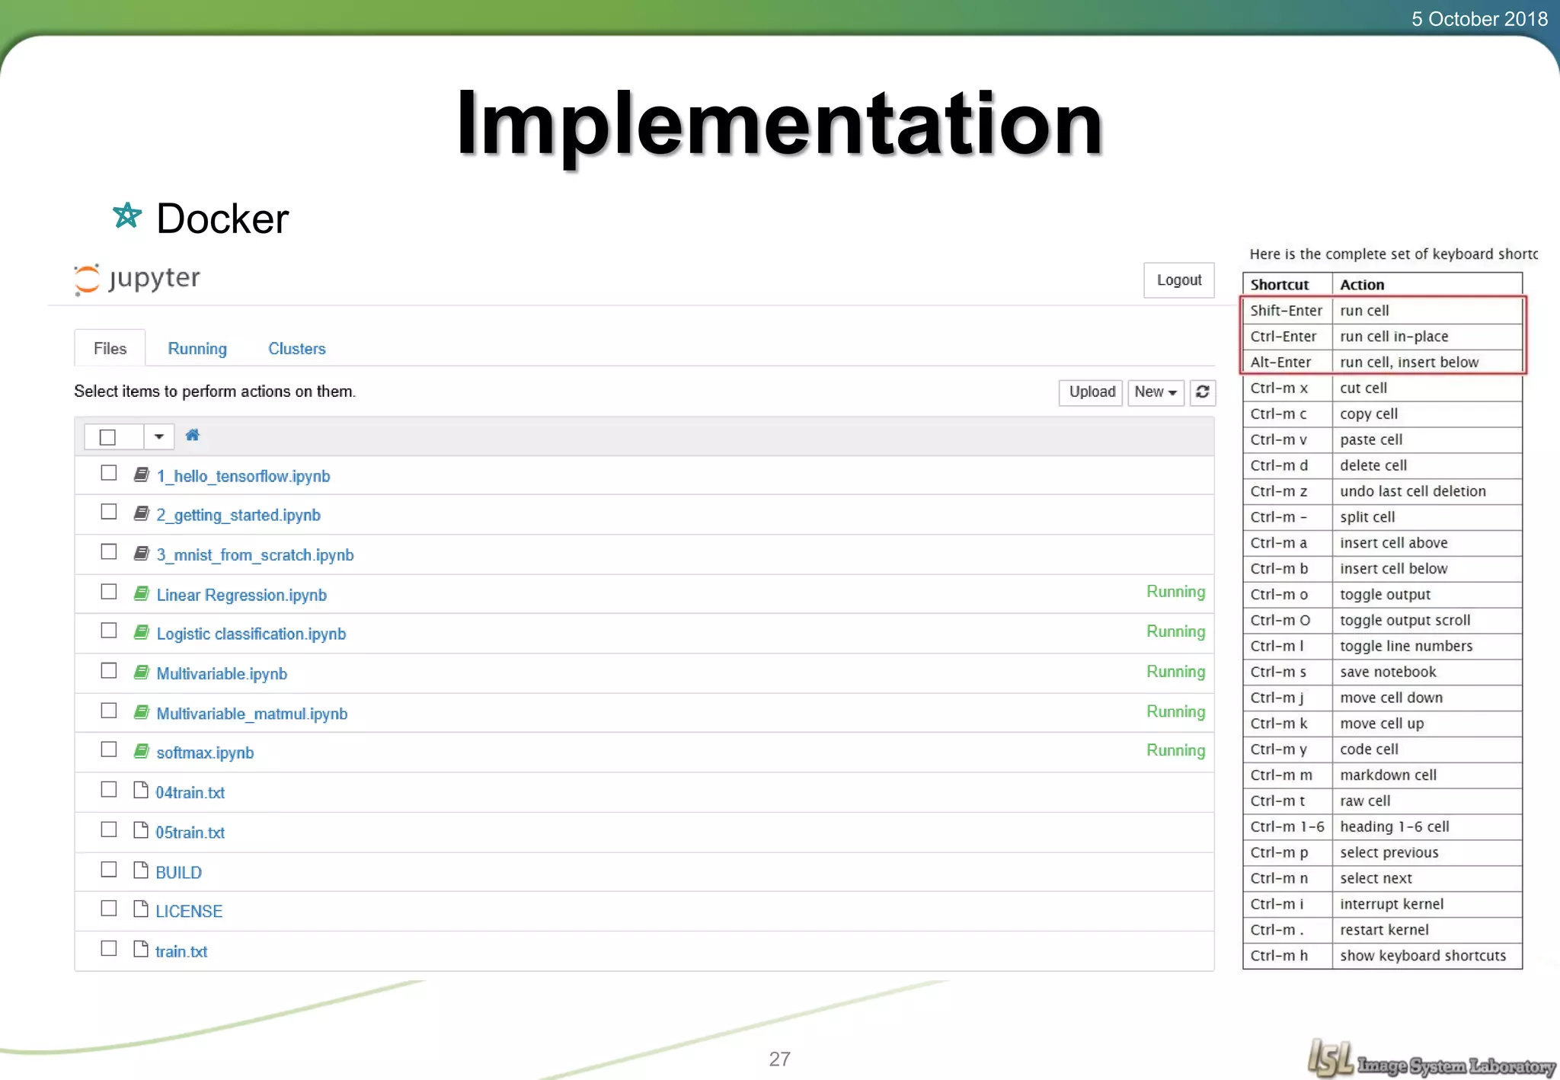Select the Multivariable_matmul.ipynb checkbox
1560x1080 pixels.
pos(109,711)
